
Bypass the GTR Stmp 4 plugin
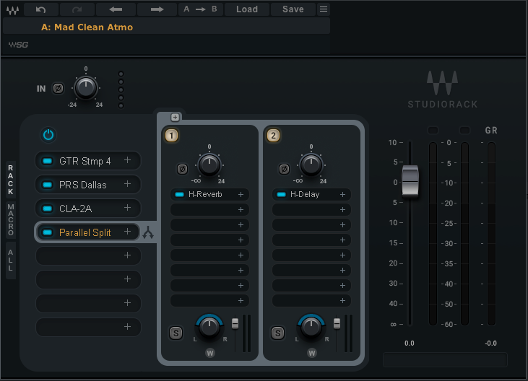coord(48,161)
